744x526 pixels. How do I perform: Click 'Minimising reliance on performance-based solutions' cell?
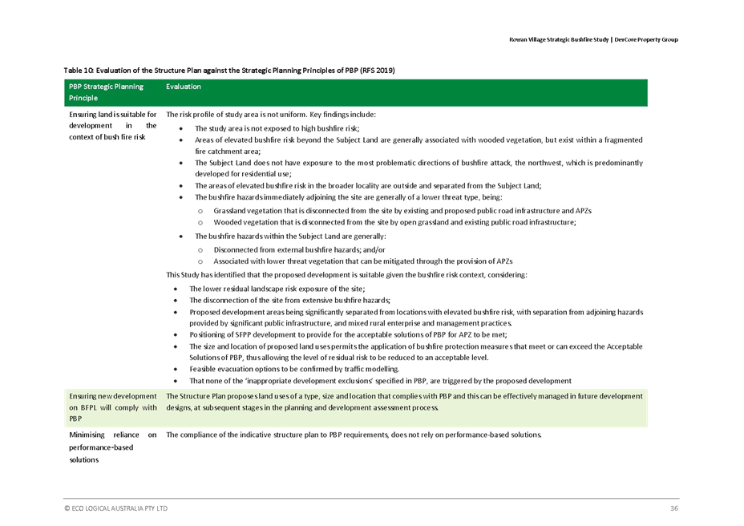coord(113,447)
